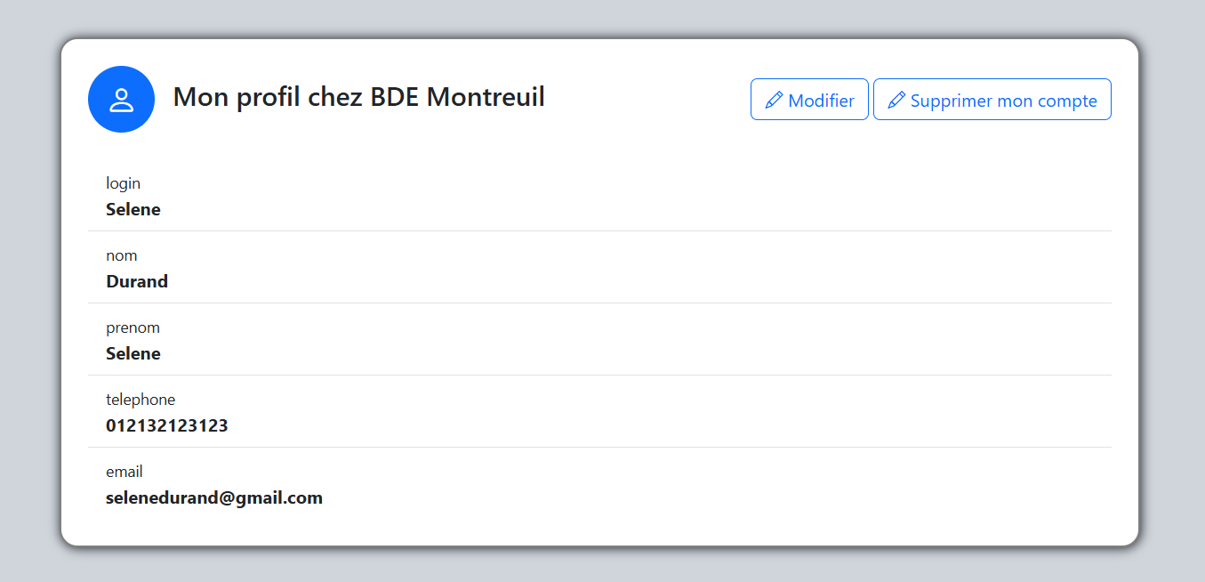Click the blue user avatar icon

[121, 100]
